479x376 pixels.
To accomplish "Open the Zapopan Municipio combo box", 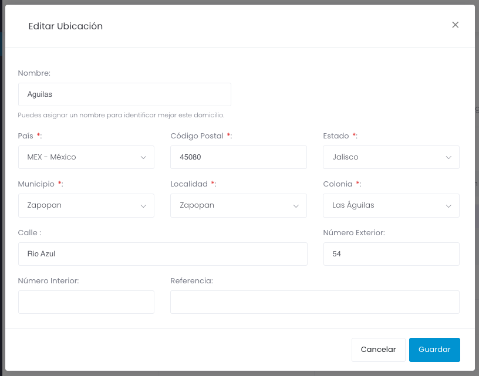I will 86,205.
